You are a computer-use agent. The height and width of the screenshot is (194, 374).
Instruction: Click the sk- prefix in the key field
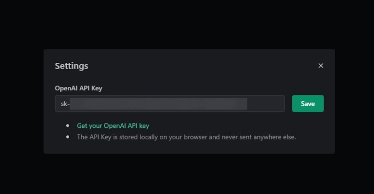65,104
